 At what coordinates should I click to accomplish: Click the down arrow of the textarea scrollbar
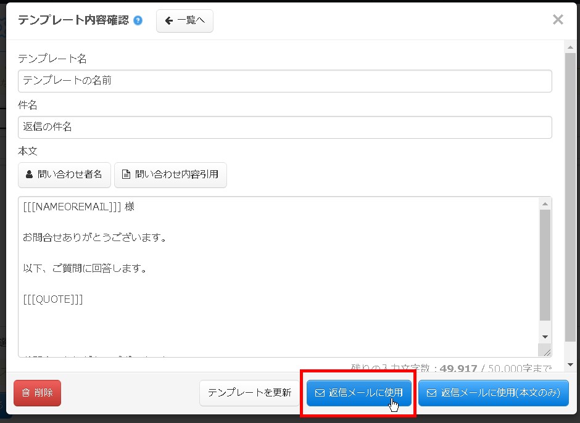point(545,336)
